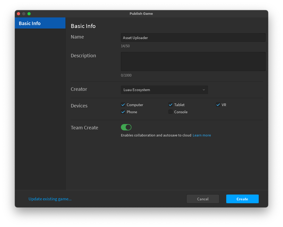
Task: Uncheck the Computer device checkbox
Action: click(123, 105)
